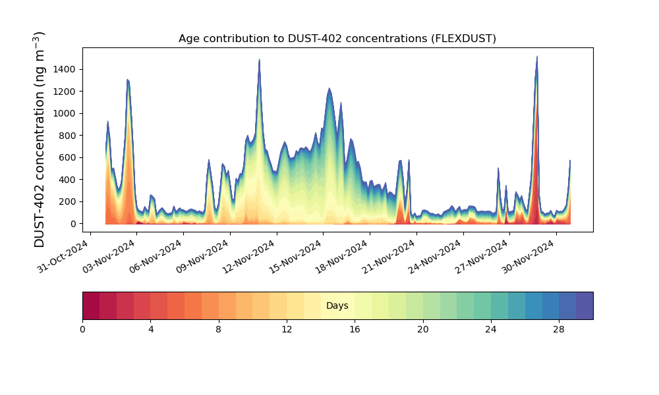This screenshot has width=659, height=395.
Task: Click the y-axis tick label 0
Action: (x=74, y=224)
